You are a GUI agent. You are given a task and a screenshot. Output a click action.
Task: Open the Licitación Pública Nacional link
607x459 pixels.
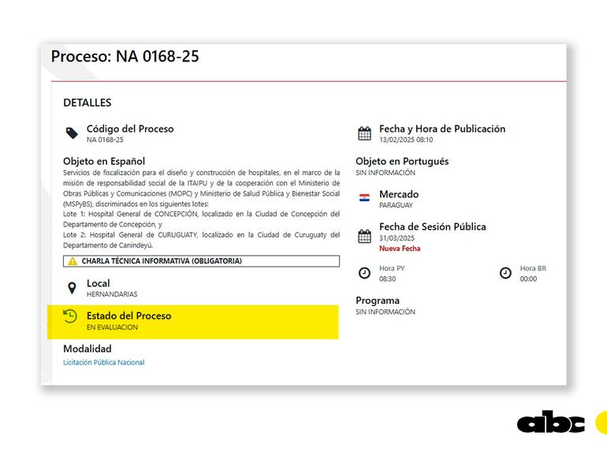click(x=104, y=363)
